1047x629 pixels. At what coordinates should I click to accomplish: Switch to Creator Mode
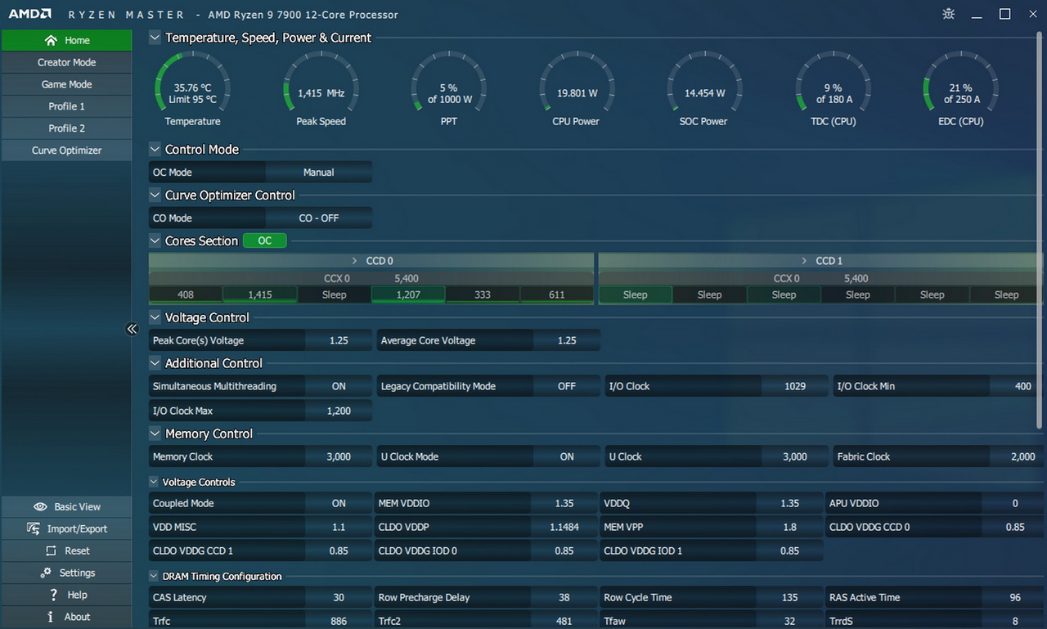(66, 62)
